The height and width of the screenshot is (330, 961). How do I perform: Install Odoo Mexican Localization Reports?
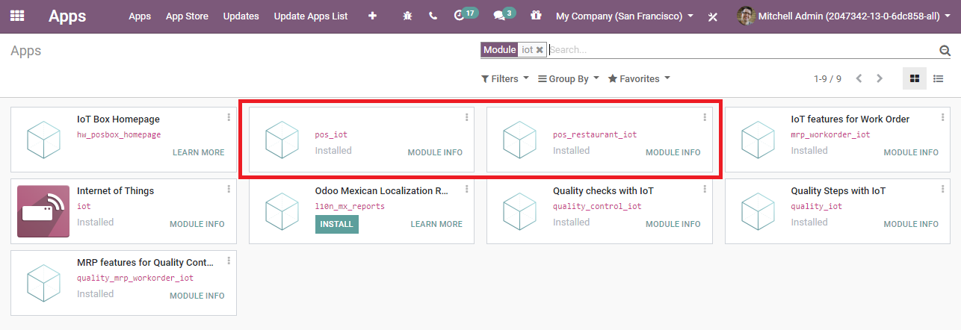(337, 224)
